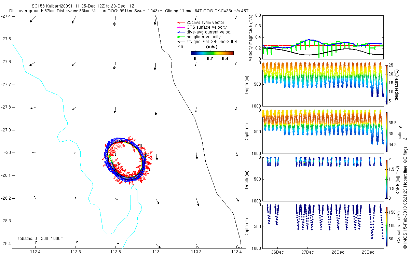Click the '(m/s)' label above the color bar

tap(212, 47)
